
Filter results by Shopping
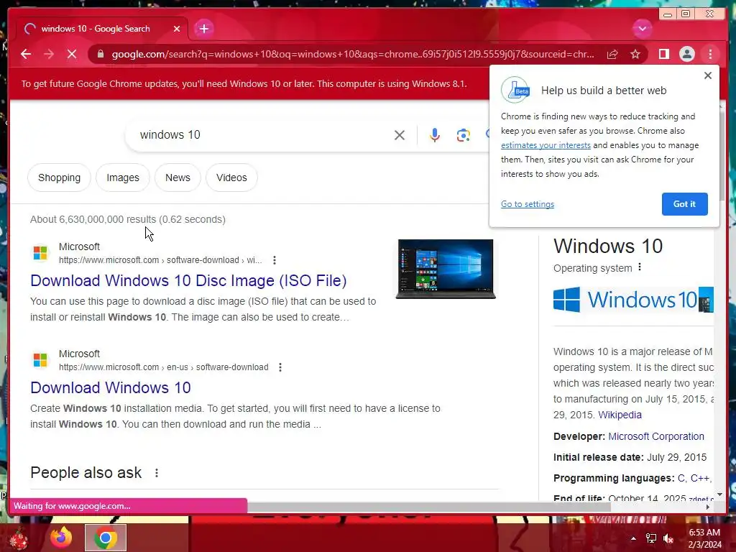pyautogui.click(x=59, y=178)
